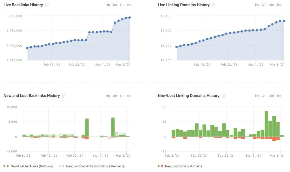Toggle New/Lost Linking domains legend series
Viewport: 290px width, 172px height.
pos(184,166)
